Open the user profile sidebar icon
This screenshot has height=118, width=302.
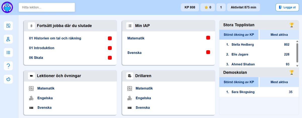tap(8, 39)
